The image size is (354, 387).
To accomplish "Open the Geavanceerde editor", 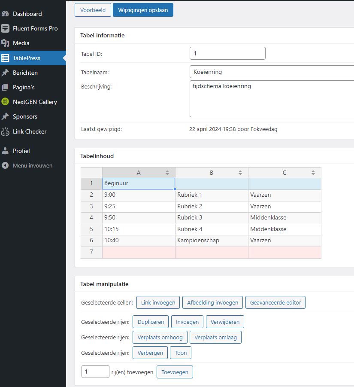I will pos(275,302).
